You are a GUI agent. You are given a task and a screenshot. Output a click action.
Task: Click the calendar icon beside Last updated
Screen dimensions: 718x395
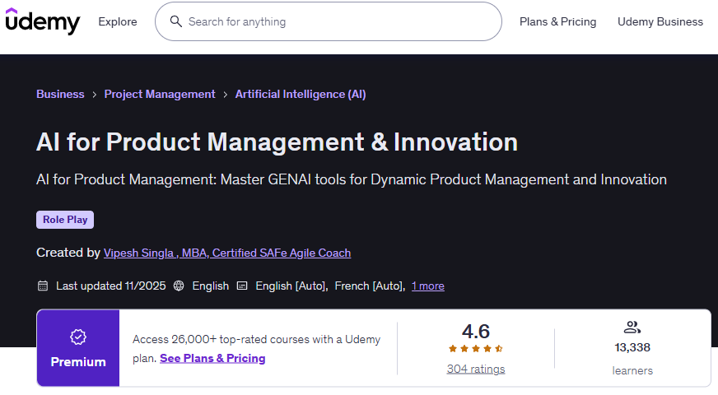43,286
